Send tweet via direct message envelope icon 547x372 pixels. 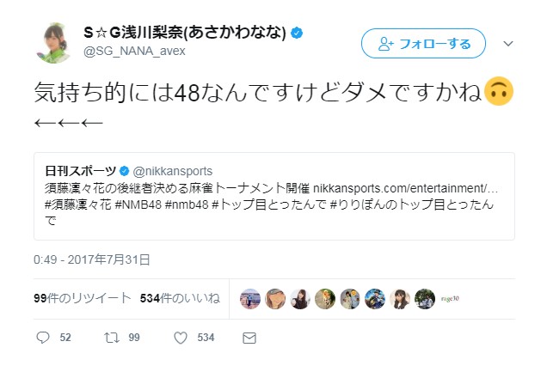249,338
